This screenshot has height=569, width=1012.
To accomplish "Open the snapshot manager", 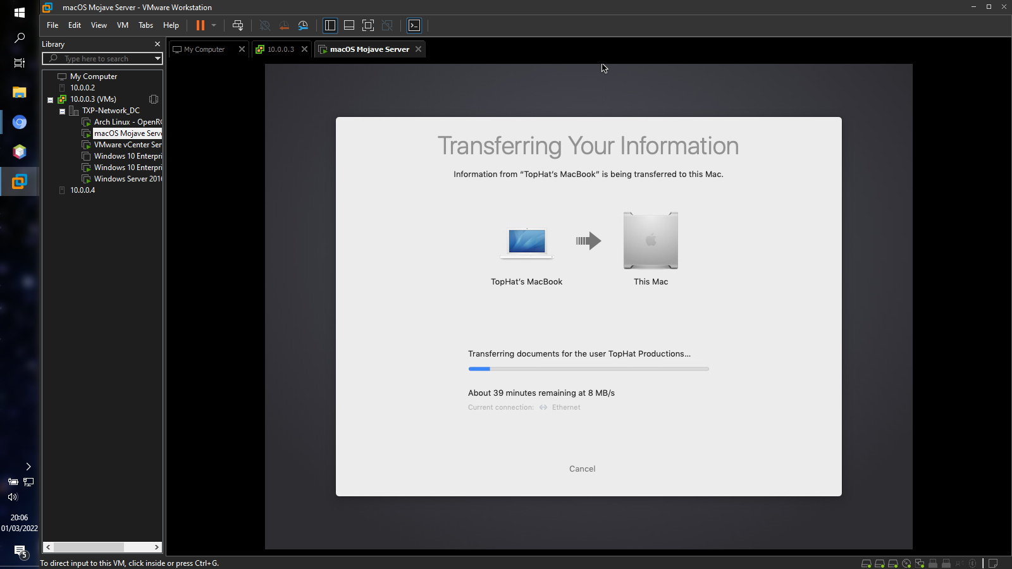I will [303, 25].
